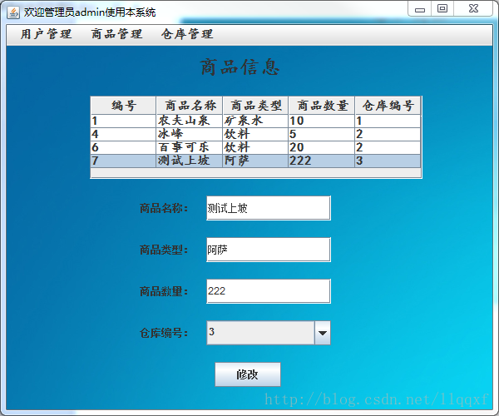Focus the 商品名称 input field
The width and height of the screenshot is (499, 416).
point(269,208)
